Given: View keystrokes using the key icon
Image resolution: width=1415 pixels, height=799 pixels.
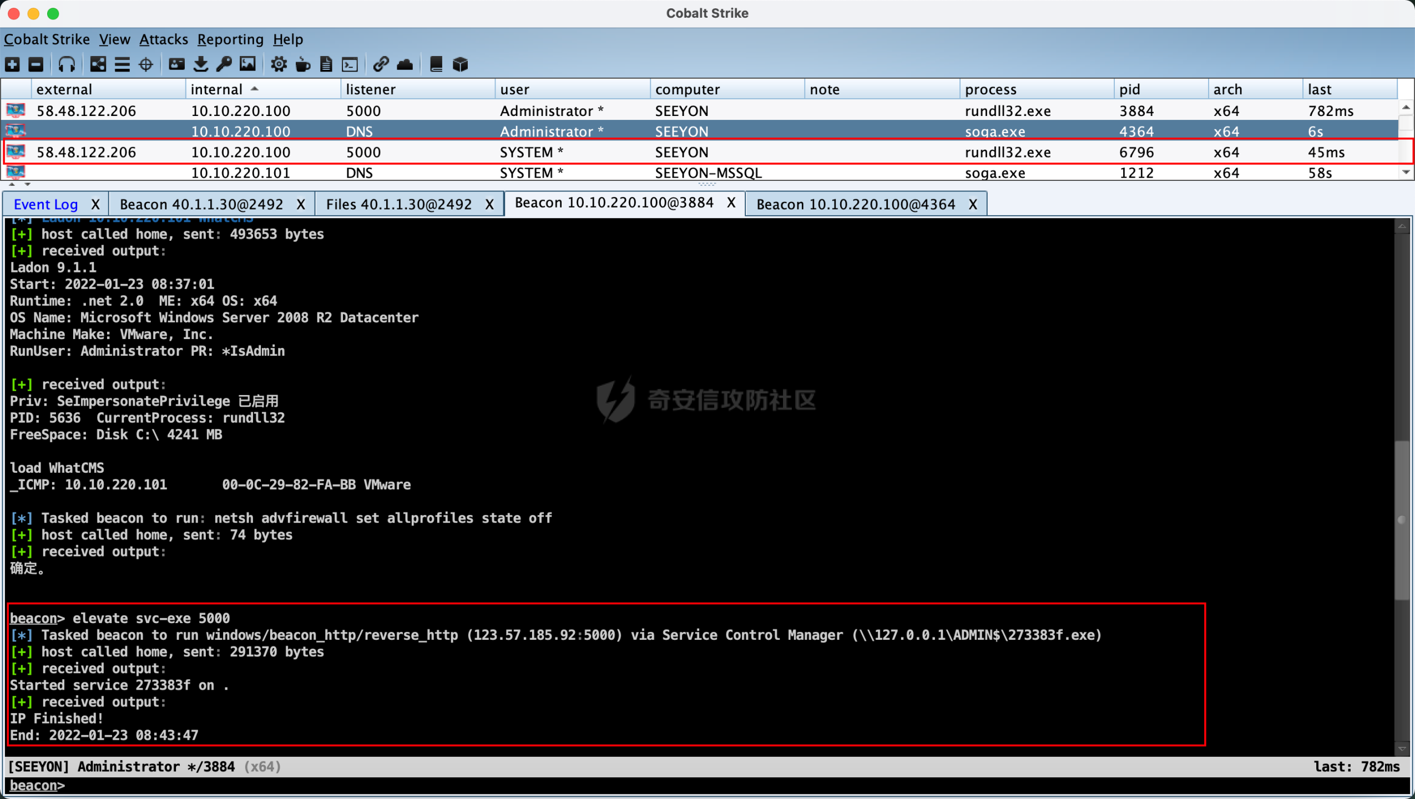Looking at the screenshot, I should [224, 64].
